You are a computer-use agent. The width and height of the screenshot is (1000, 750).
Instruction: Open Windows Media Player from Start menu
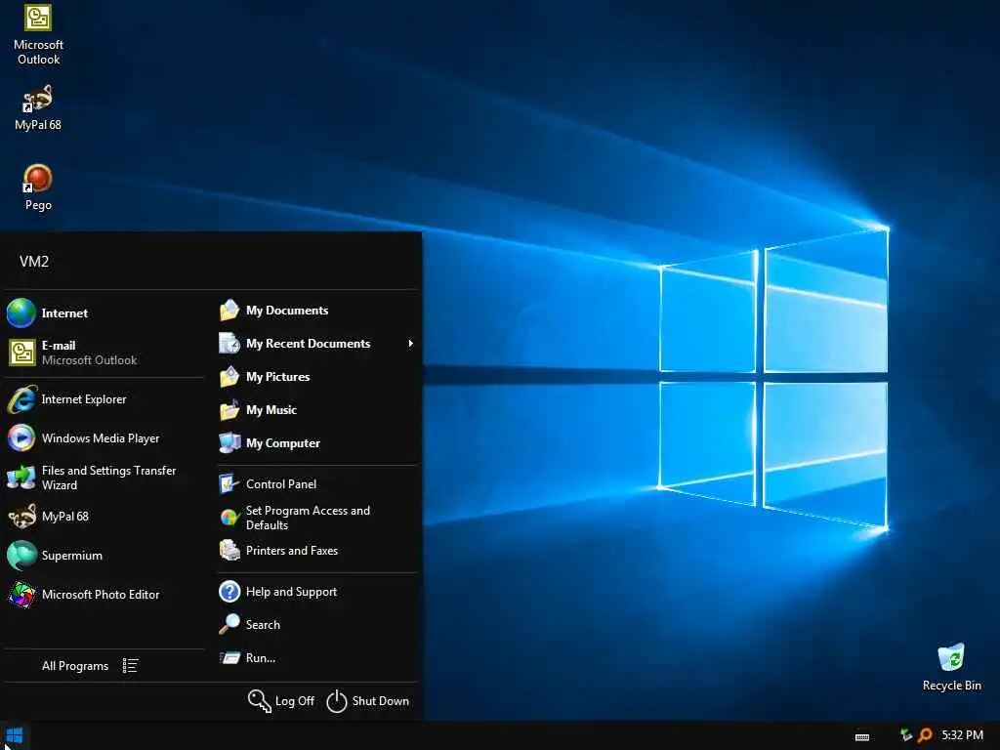104,438
